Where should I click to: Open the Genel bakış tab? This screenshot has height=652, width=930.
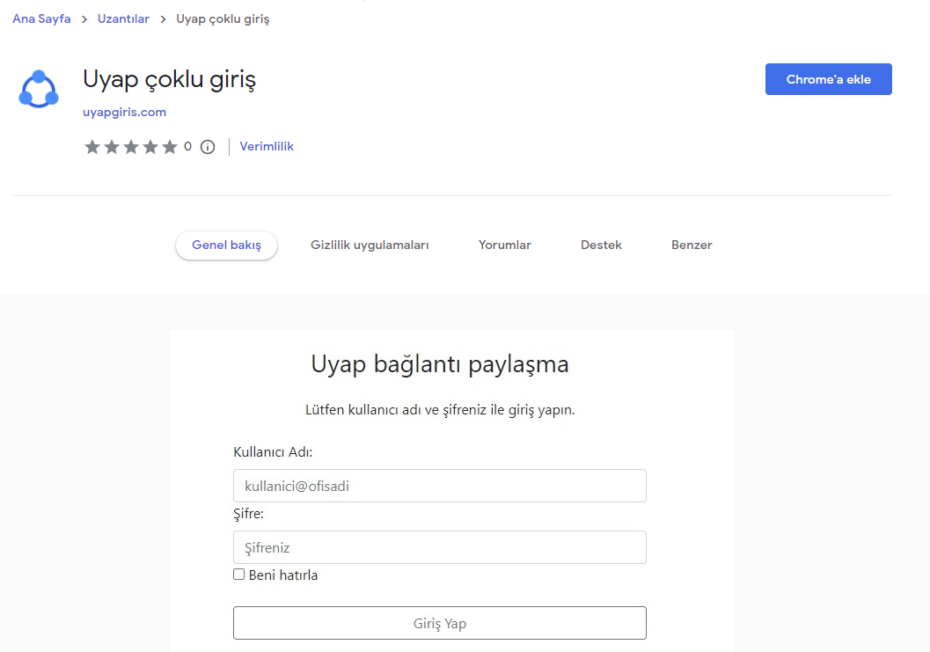pyautogui.click(x=226, y=245)
